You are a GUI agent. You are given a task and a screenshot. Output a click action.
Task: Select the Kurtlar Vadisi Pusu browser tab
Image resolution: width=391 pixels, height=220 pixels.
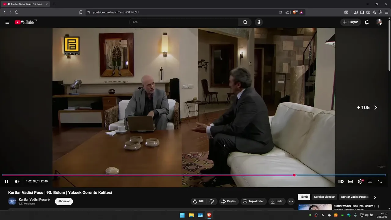point(25,4)
